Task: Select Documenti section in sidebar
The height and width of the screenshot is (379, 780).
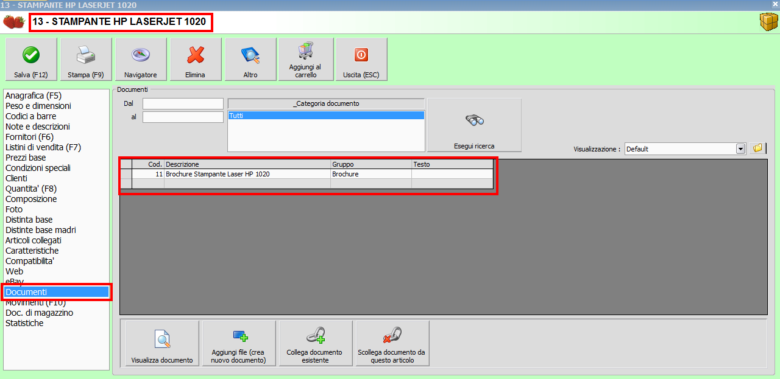Action: tap(56, 292)
